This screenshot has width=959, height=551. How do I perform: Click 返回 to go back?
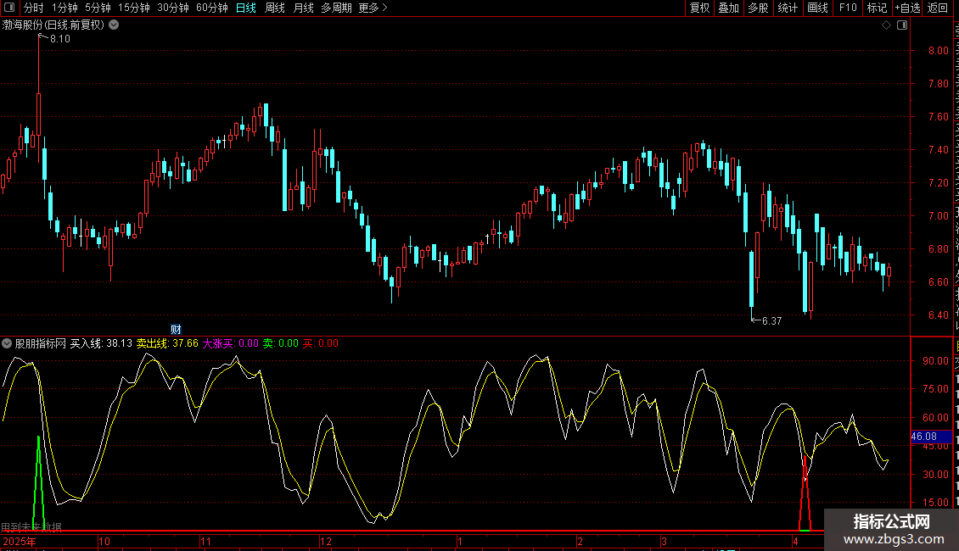937,8
